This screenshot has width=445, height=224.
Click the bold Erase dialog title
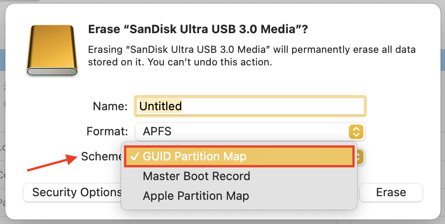tap(197, 30)
